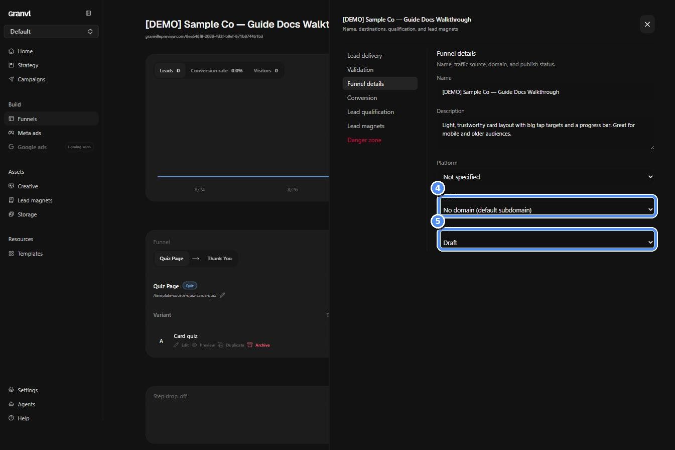Click the Settings gear icon
This screenshot has height=450, width=675.
pyautogui.click(x=11, y=390)
